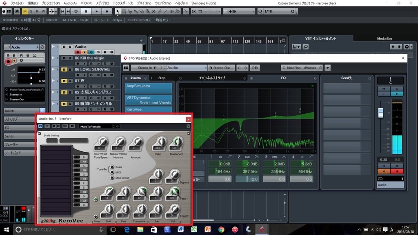Click the search icon in VST Instruments

[x=305, y=47]
